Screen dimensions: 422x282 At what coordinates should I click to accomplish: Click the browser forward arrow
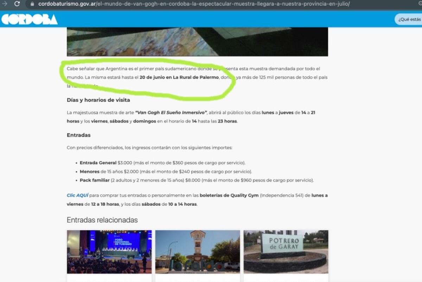[5, 4]
